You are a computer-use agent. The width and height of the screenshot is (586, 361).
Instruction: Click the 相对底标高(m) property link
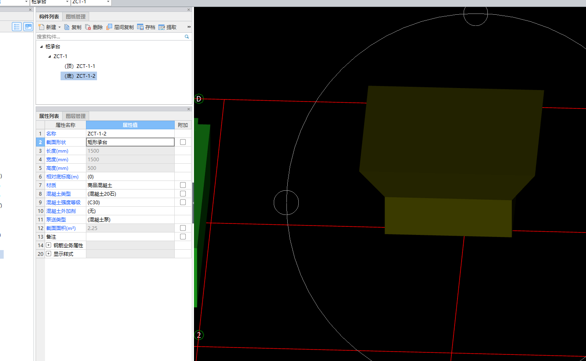(x=62, y=177)
